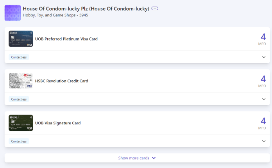Open the ellipsis badge beside merchant name
This screenshot has height=168, width=272.
point(155,8)
